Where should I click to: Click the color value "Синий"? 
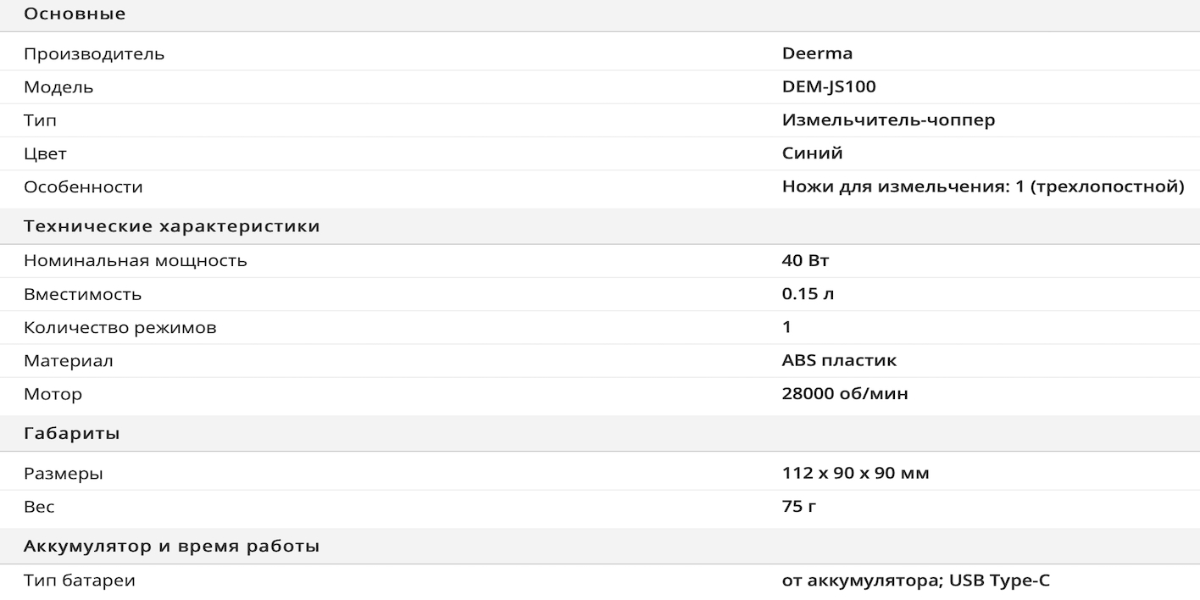812,153
